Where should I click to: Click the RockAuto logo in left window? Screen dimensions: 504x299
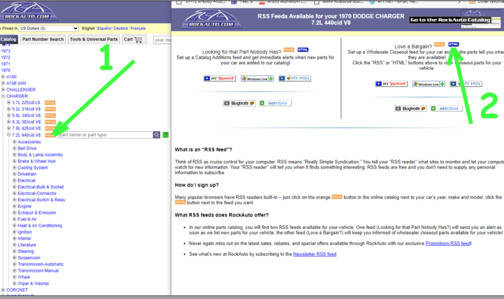(x=29, y=11)
